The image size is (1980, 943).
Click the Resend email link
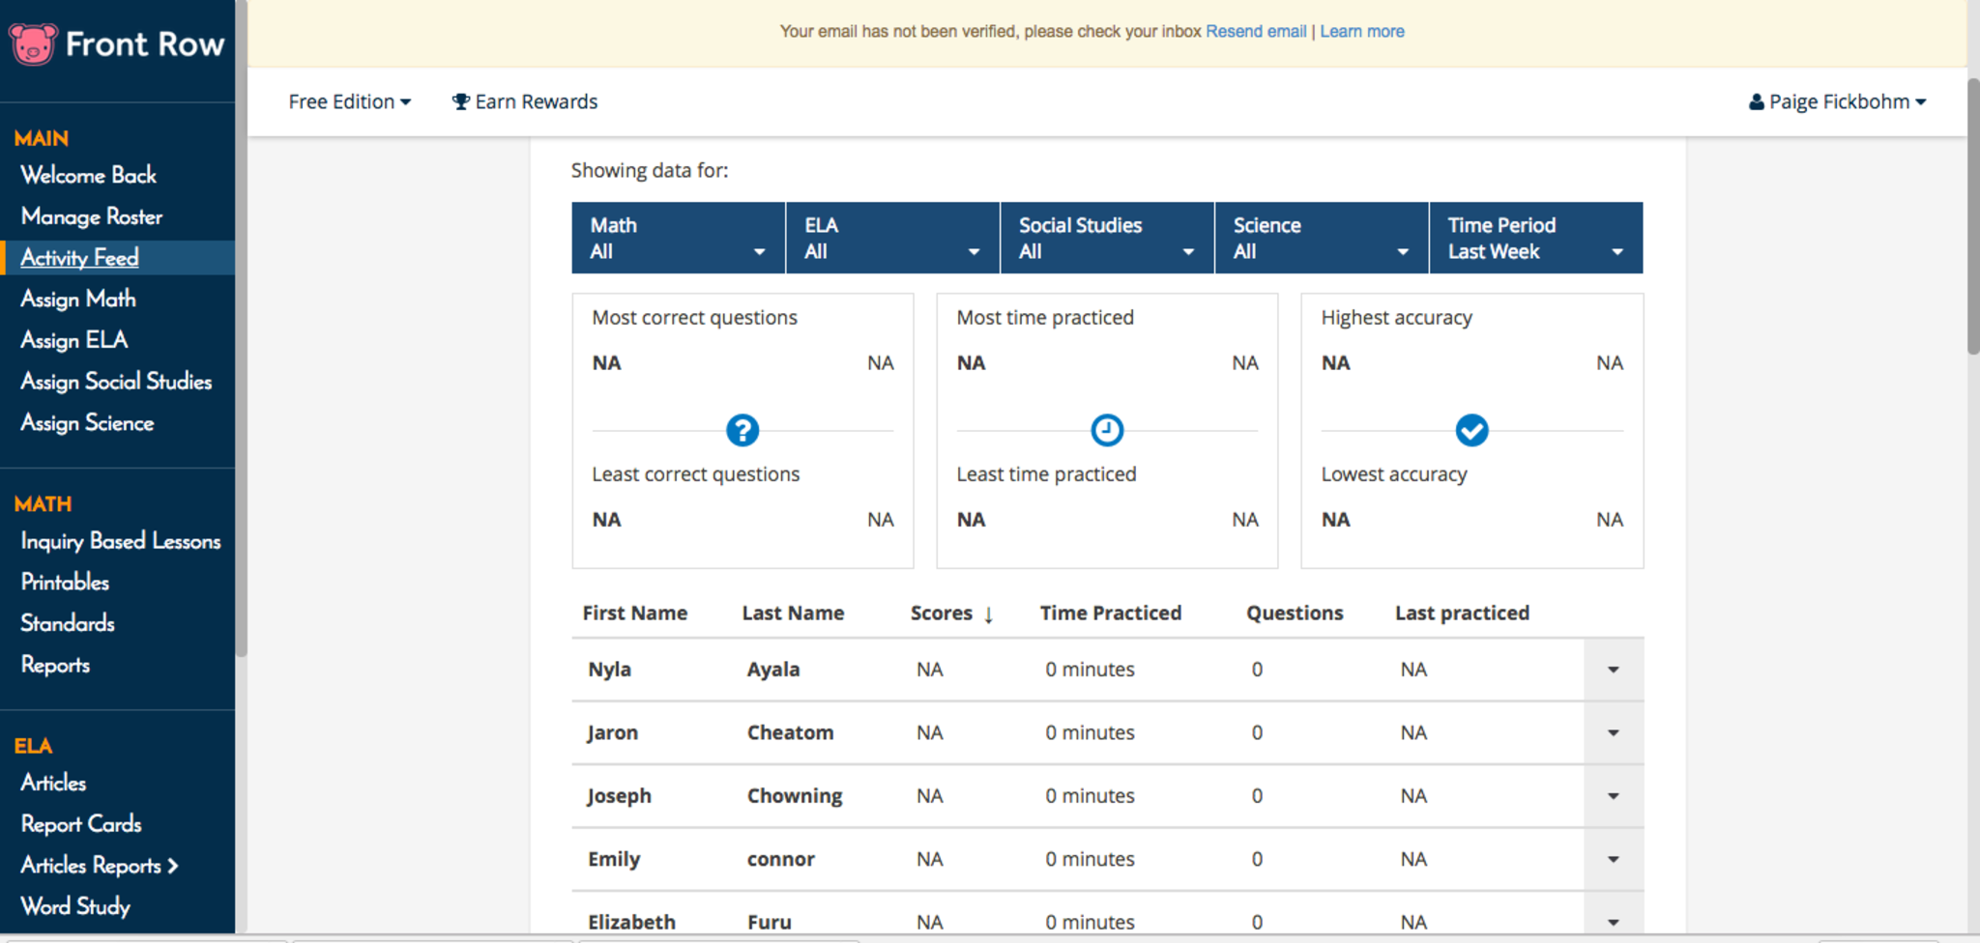click(x=1255, y=32)
